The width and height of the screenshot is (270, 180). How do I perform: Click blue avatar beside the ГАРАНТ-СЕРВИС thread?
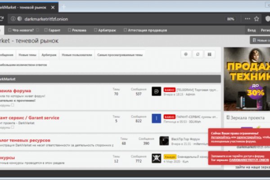(157, 118)
